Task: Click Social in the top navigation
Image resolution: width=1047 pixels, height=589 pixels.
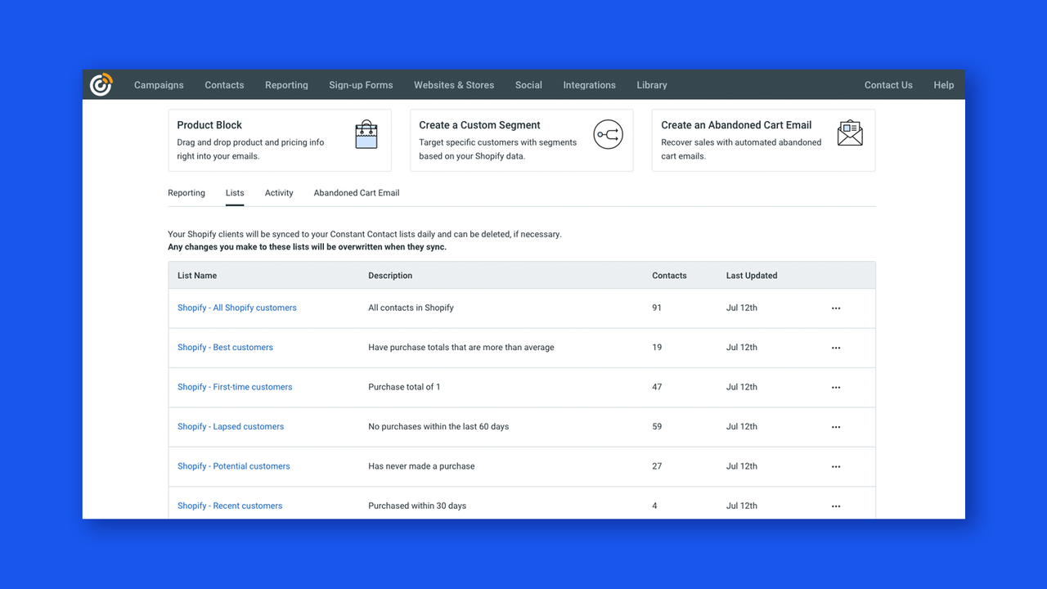Action: click(528, 85)
